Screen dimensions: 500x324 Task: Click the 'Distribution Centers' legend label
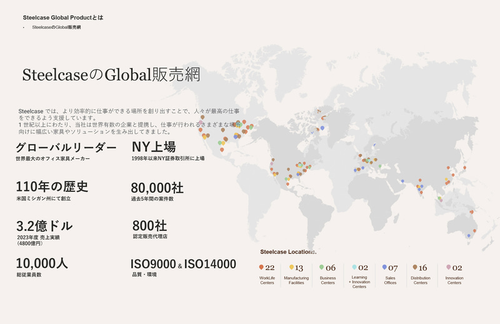(x=421, y=280)
